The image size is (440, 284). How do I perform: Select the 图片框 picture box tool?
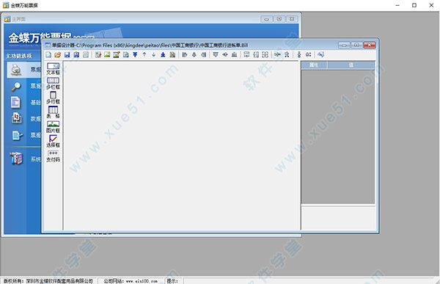(x=53, y=127)
